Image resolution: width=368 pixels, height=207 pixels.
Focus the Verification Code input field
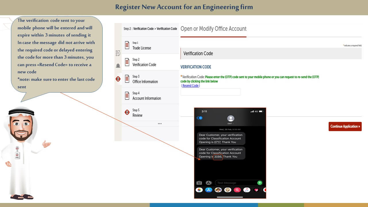210,92
